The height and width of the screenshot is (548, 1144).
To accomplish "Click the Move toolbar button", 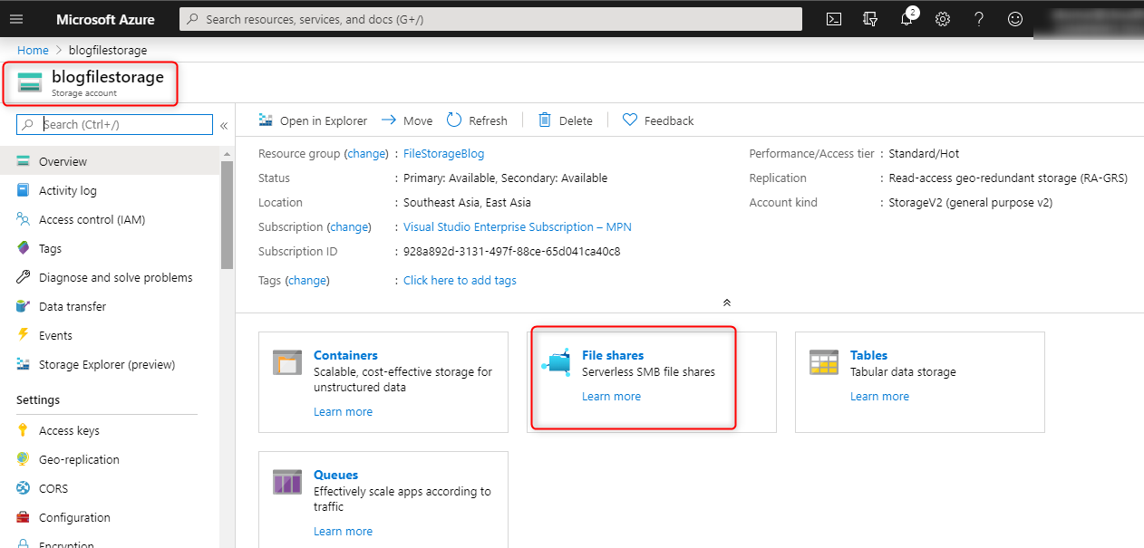I will pos(407,120).
